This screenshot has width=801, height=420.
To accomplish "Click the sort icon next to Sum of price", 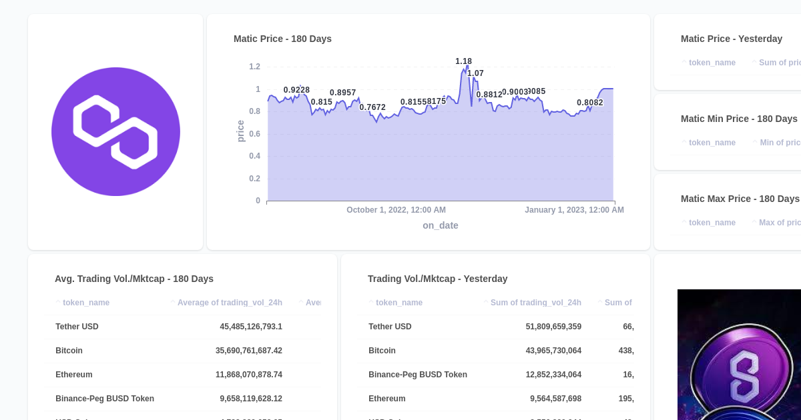I will click(754, 62).
